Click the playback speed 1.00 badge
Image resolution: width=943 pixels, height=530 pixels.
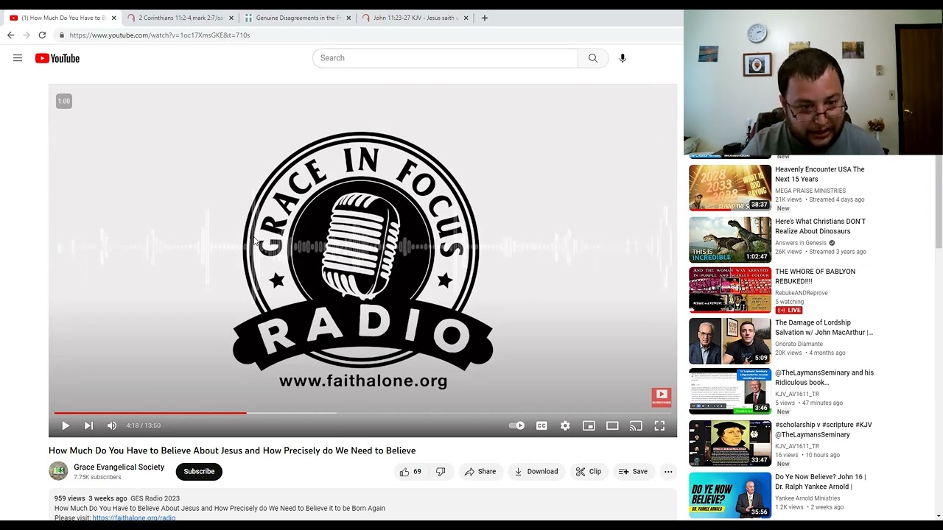[64, 101]
